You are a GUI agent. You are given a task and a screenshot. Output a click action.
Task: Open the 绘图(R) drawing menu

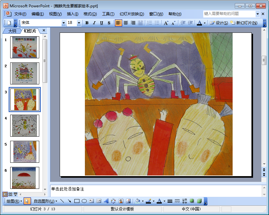[x=14, y=201]
